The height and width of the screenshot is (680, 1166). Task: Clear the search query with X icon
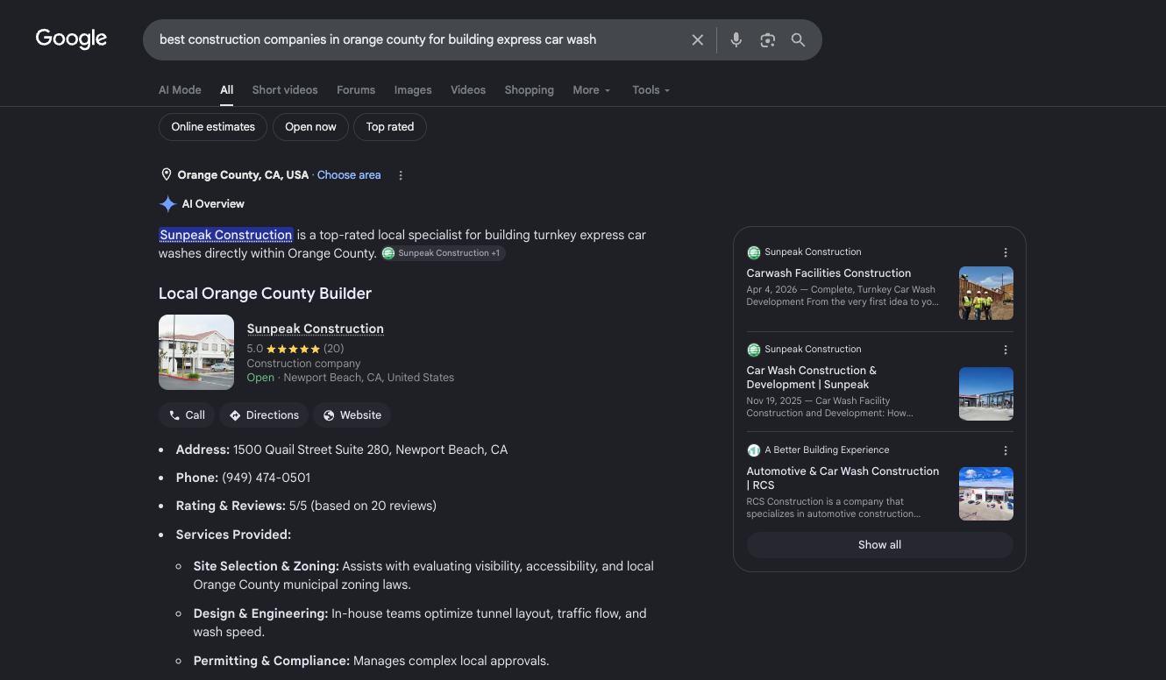point(698,40)
